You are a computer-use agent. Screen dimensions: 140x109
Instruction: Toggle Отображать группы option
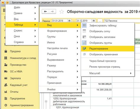[x=108, y=43]
